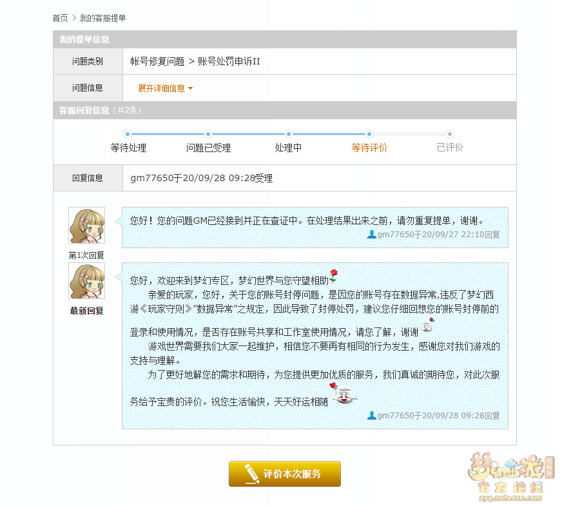
Task: Click the user icon beside the 09:28 reply
Action: tap(372, 415)
